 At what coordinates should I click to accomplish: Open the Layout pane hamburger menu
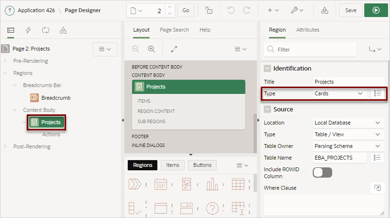pyautogui.click(x=240, y=49)
